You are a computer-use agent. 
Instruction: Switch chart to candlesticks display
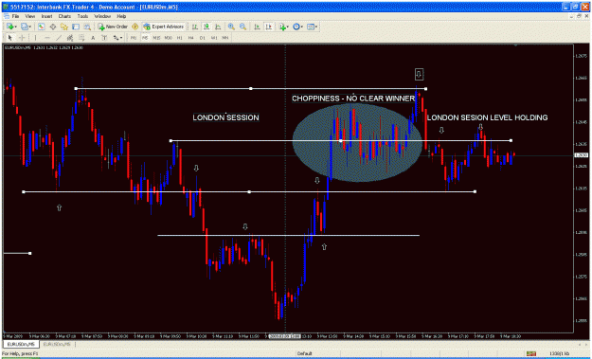(x=206, y=27)
